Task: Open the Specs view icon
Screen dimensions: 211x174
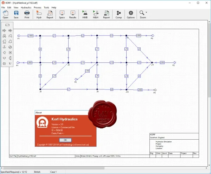Action: click(x=62, y=14)
